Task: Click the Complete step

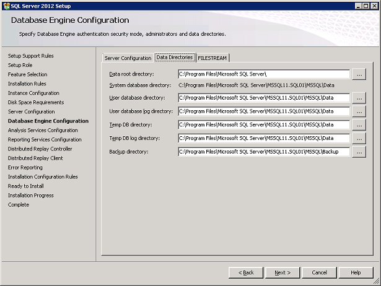Action: pos(19,205)
